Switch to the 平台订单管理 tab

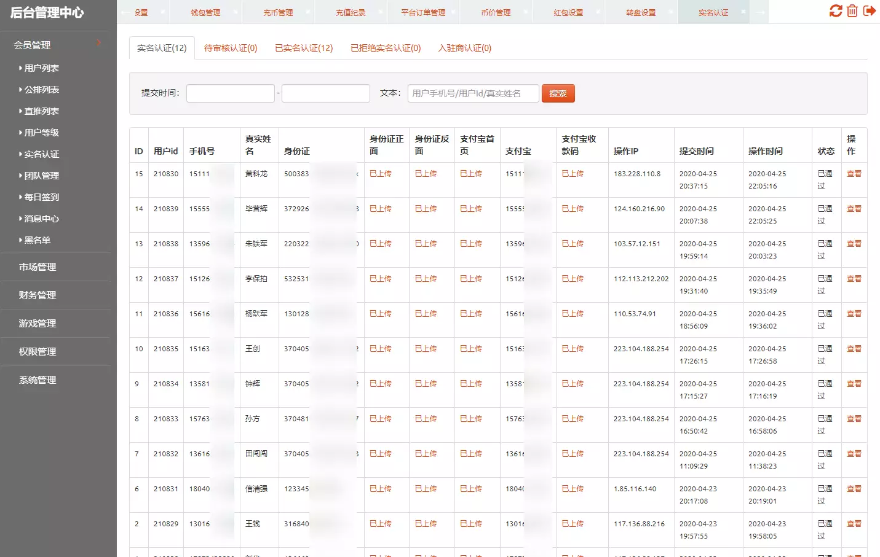[x=423, y=13]
